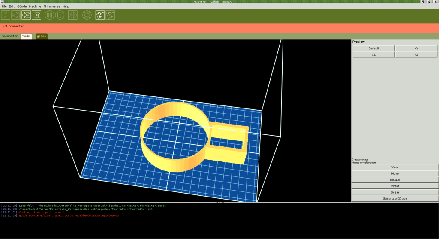Click the View mode button
Image resolution: width=439 pixels, height=239 pixels.
[x=395, y=167]
